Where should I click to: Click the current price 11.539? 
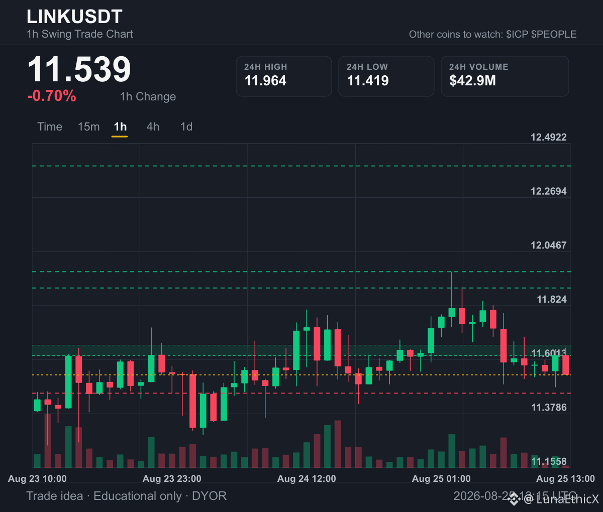79,69
